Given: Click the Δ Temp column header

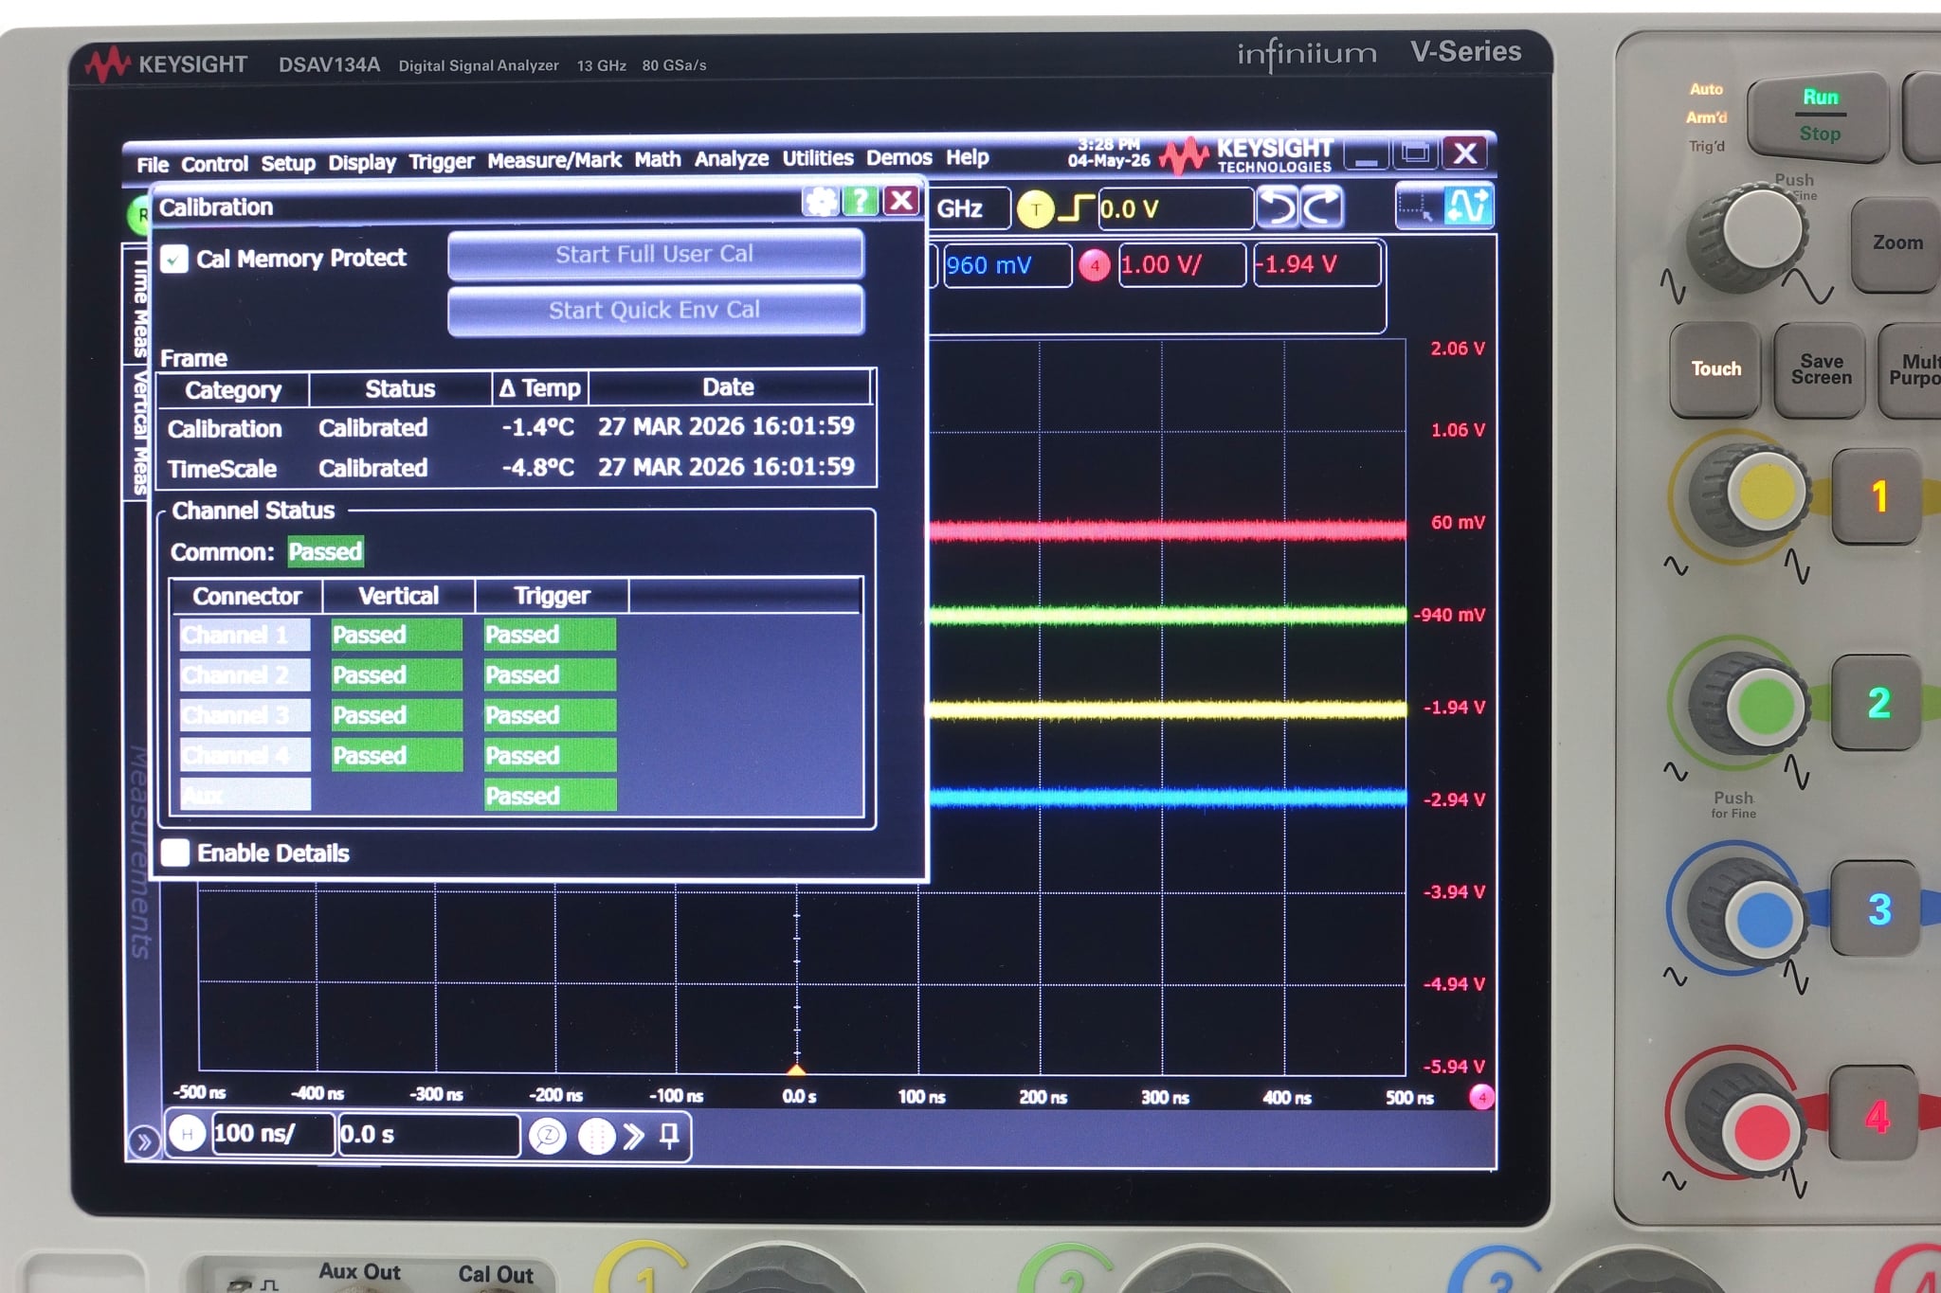Looking at the screenshot, I should click(x=540, y=388).
